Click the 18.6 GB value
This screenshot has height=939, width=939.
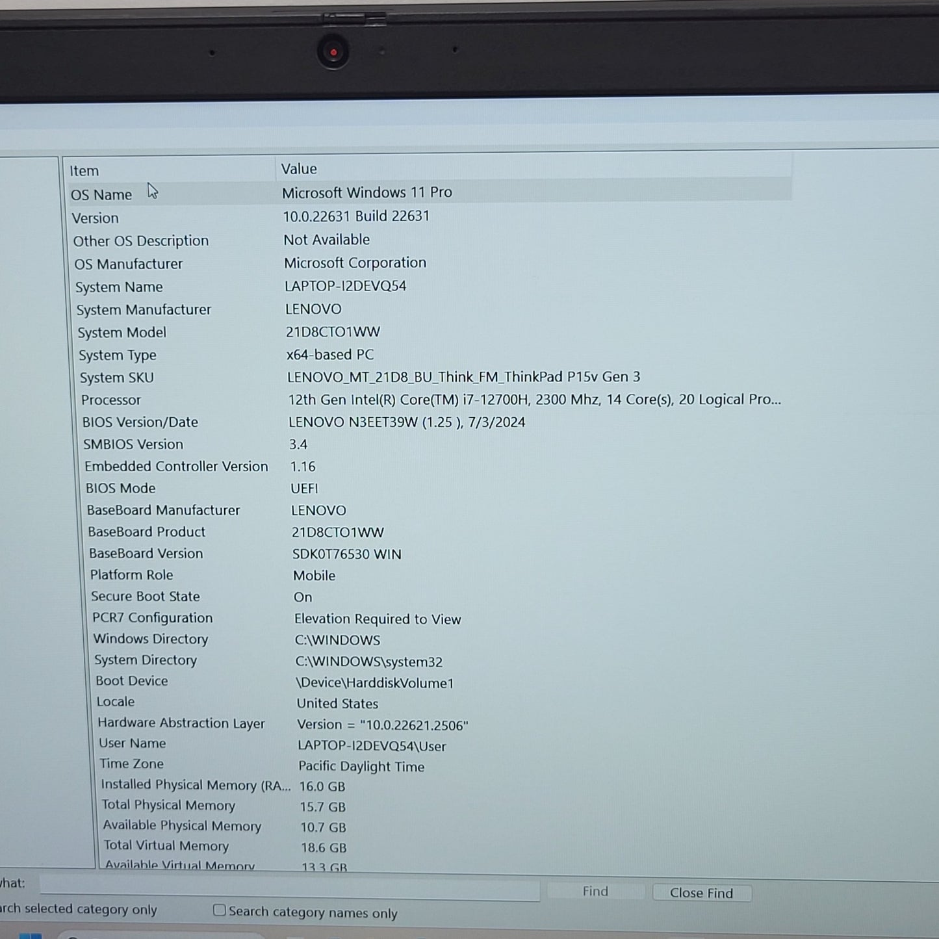[324, 847]
